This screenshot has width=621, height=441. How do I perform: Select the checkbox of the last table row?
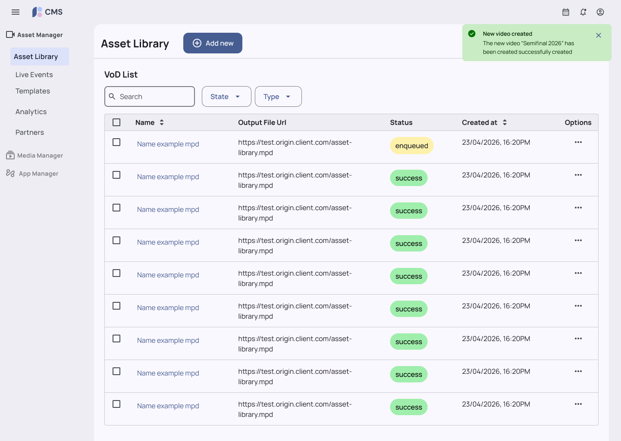(x=116, y=404)
